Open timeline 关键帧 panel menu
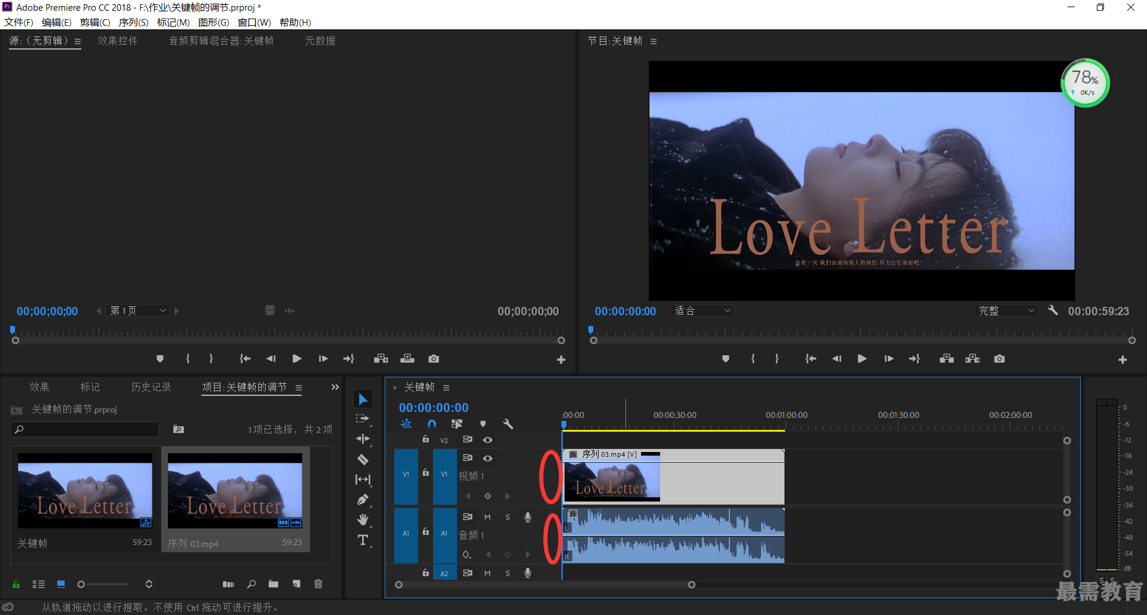 pos(446,388)
